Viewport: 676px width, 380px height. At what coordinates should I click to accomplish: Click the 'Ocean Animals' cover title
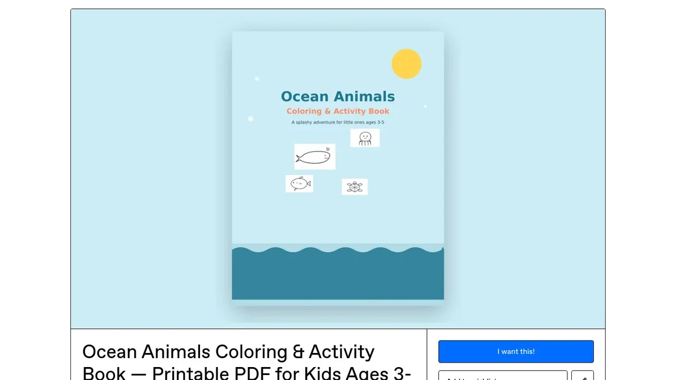(338, 96)
